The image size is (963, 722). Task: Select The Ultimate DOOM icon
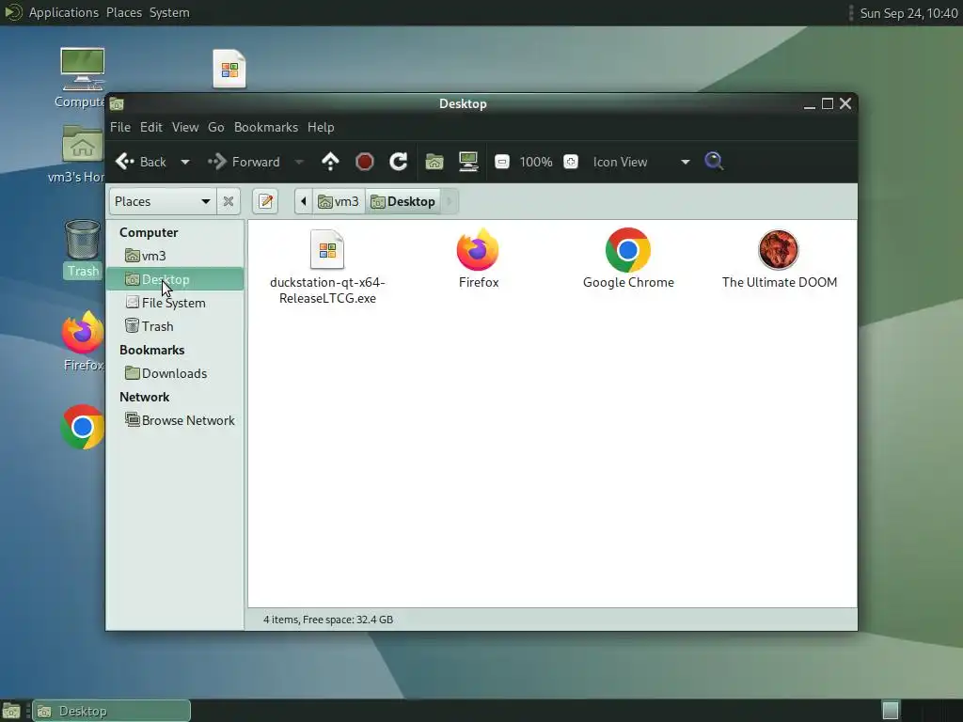[x=779, y=250]
